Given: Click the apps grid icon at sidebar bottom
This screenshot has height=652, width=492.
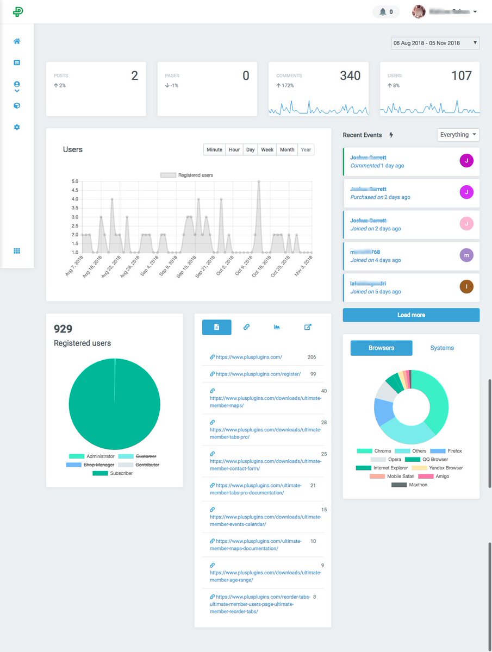Looking at the screenshot, I should click(x=16, y=250).
